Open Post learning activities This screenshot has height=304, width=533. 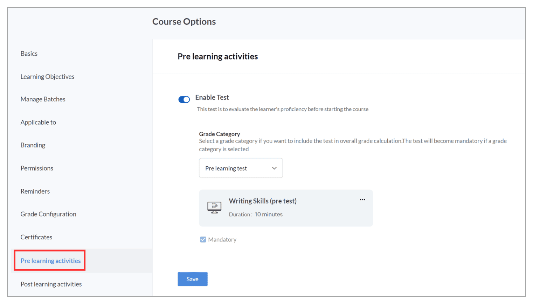[x=51, y=284]
